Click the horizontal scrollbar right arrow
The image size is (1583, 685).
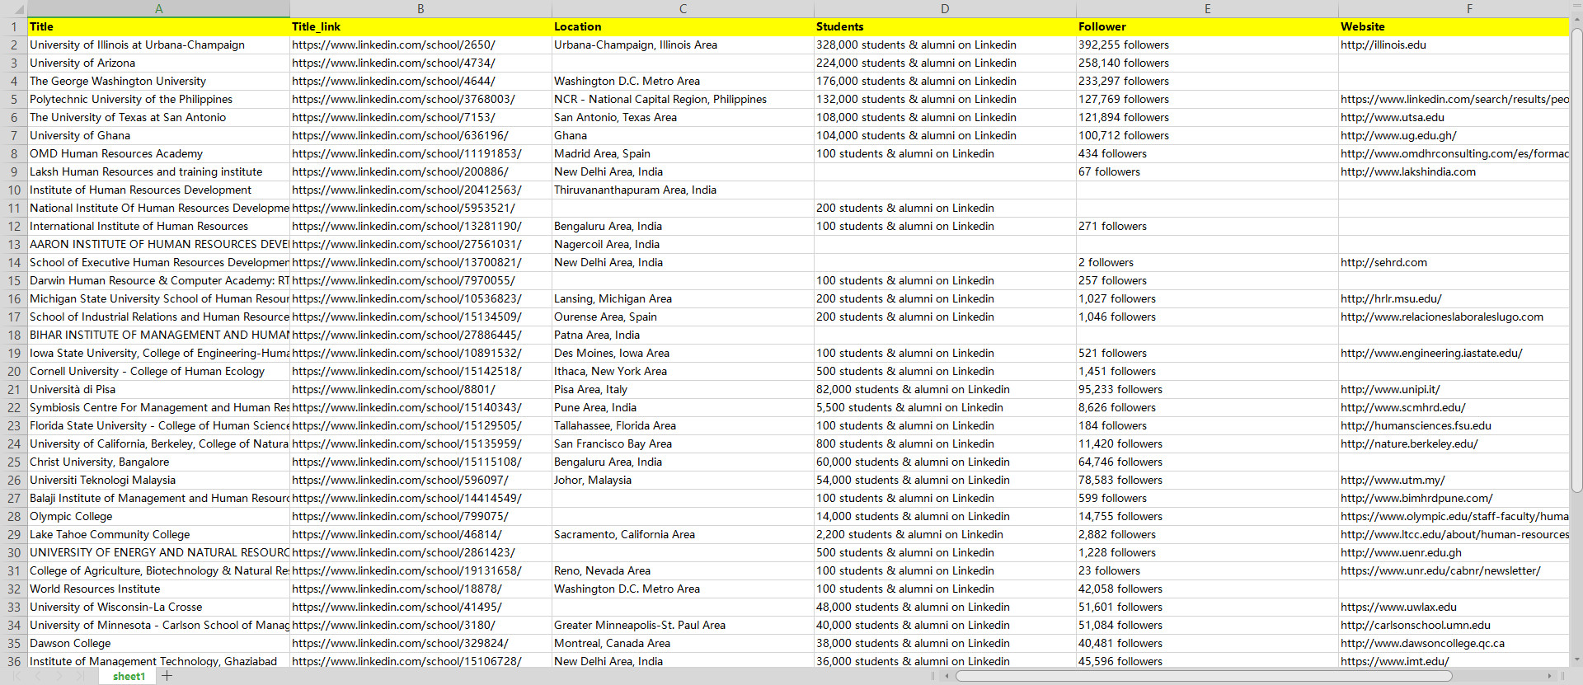[1551, 676]
